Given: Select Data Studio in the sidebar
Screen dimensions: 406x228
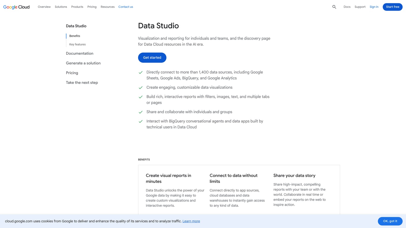Looking at the screenshot, I should click(76, 26).
